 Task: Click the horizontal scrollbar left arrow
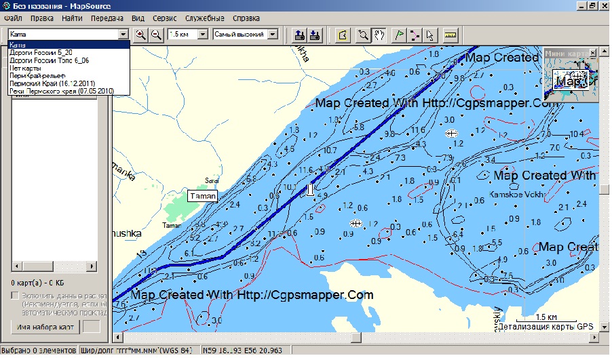(x=117, y=337)
